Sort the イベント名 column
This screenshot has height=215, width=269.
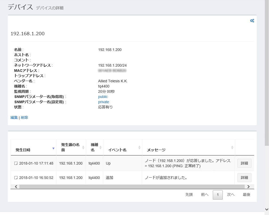(140, 148)
